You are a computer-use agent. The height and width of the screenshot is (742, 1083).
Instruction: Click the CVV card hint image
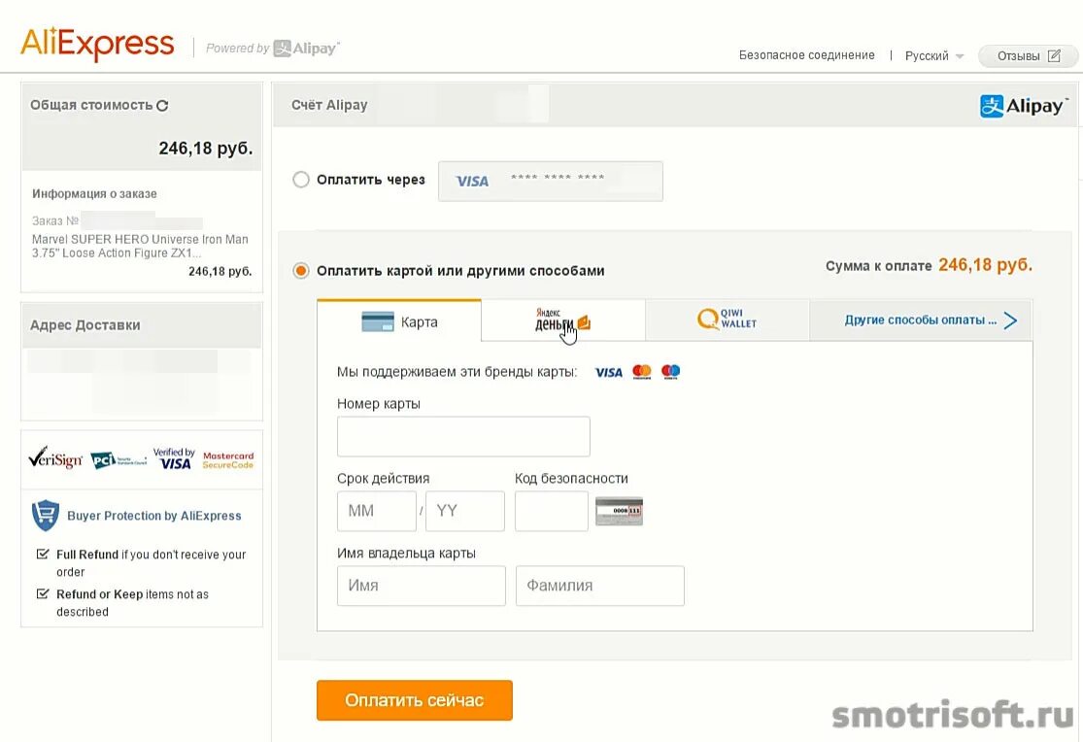tap(619, 511)
